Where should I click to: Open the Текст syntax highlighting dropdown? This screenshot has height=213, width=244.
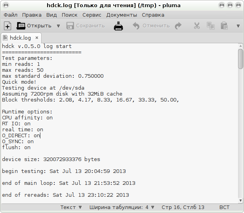71,207
